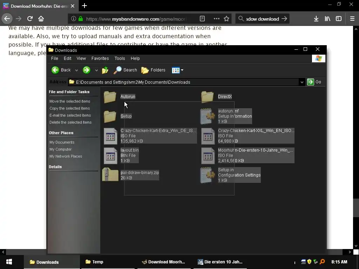Viewport: 359px width, 269px height.
Task: Open the Help menu
Action: pos(135,58)
